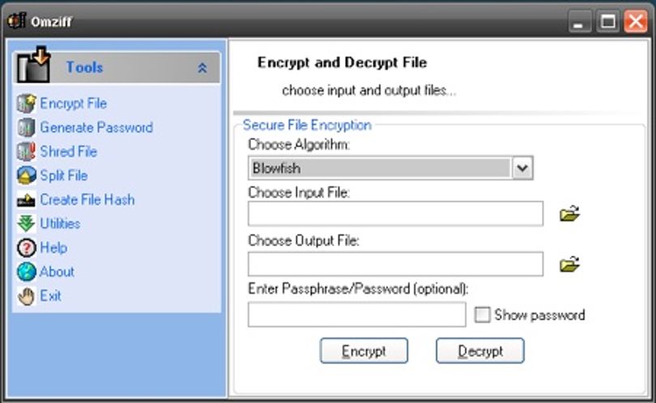Collapse the Tools panel chevron
Image resolution: width=656 pixels, height=403 pixels.
202,68
